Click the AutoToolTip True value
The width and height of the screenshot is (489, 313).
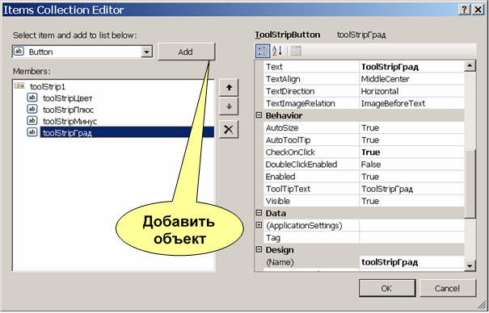click(411, 140)
